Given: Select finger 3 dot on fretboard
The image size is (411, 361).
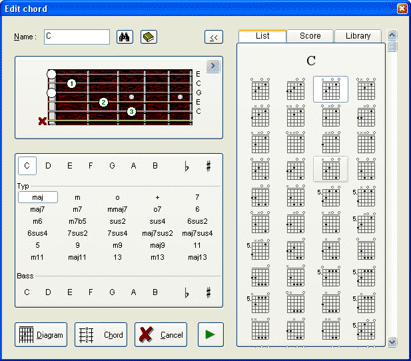Looking at the screenshot, I should tap(131, 111).
